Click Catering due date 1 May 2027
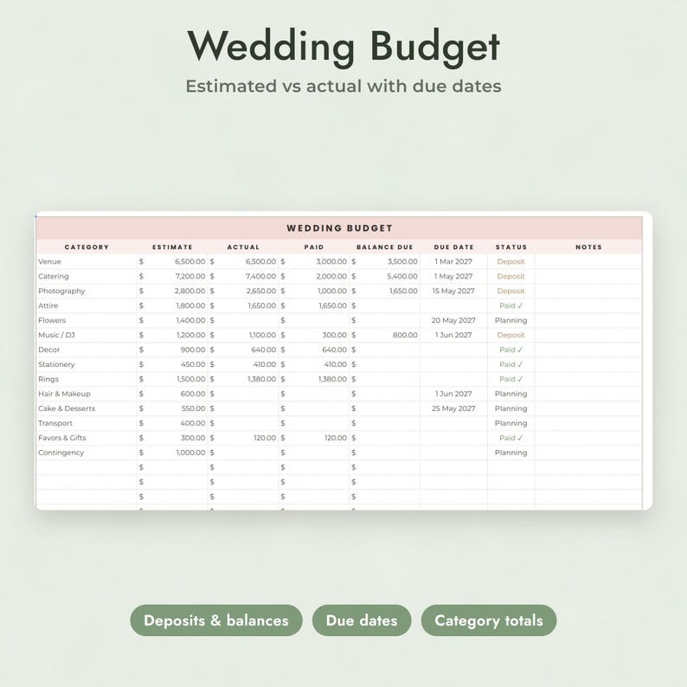 point(453,277)
